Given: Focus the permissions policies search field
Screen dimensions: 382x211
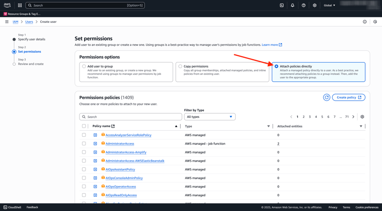Looking at the screenshot, I should point(130,116).
